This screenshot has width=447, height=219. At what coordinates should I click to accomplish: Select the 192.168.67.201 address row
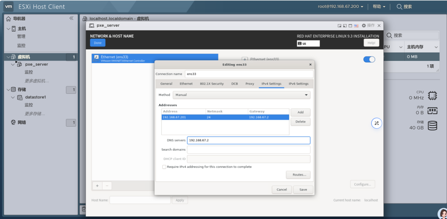click(225, 117)
